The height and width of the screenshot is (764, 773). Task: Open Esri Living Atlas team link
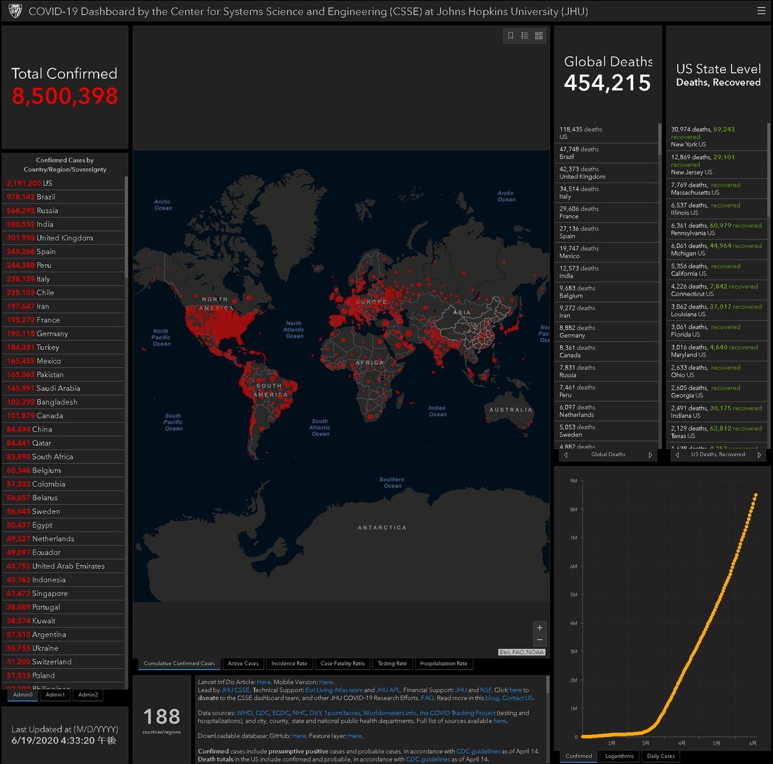pyautogui.click(x=334, y=690)
